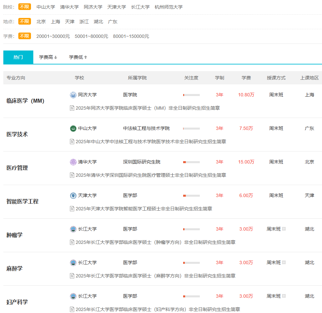Select 不限 in the 学费 filter
Screen dimensions: 322x313
[x=24, y=36]
